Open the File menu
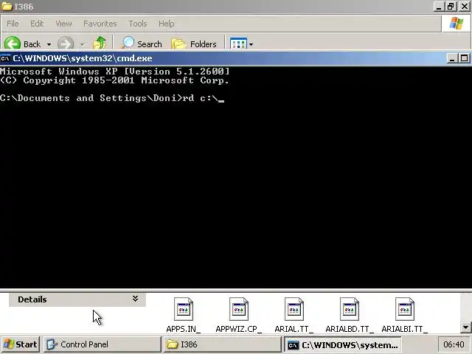The width and height of the screenshot is (472, 354). click(x=13, y=24)
